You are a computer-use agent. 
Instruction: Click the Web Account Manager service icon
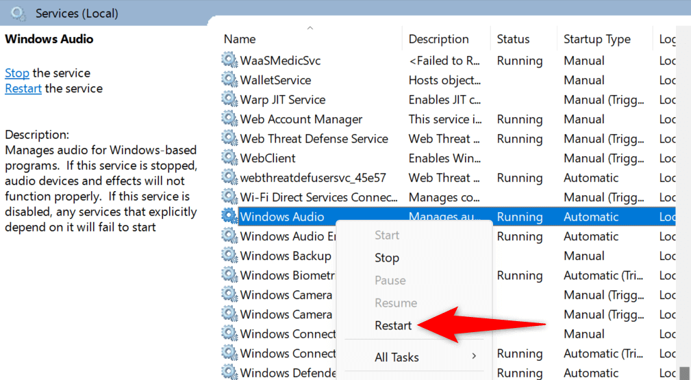pyautogui.click(x=229, y=119)
